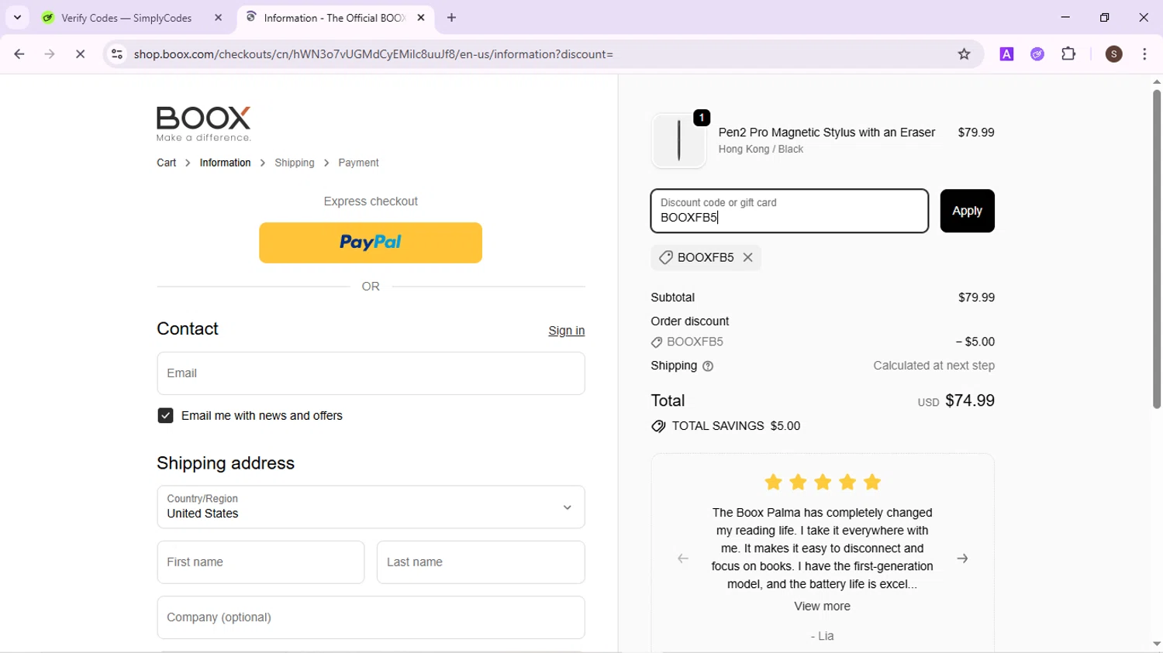The height and width of the screenshot is (653, 1163).
Task: Click the Sign in link
Action: tap(567, 331)
